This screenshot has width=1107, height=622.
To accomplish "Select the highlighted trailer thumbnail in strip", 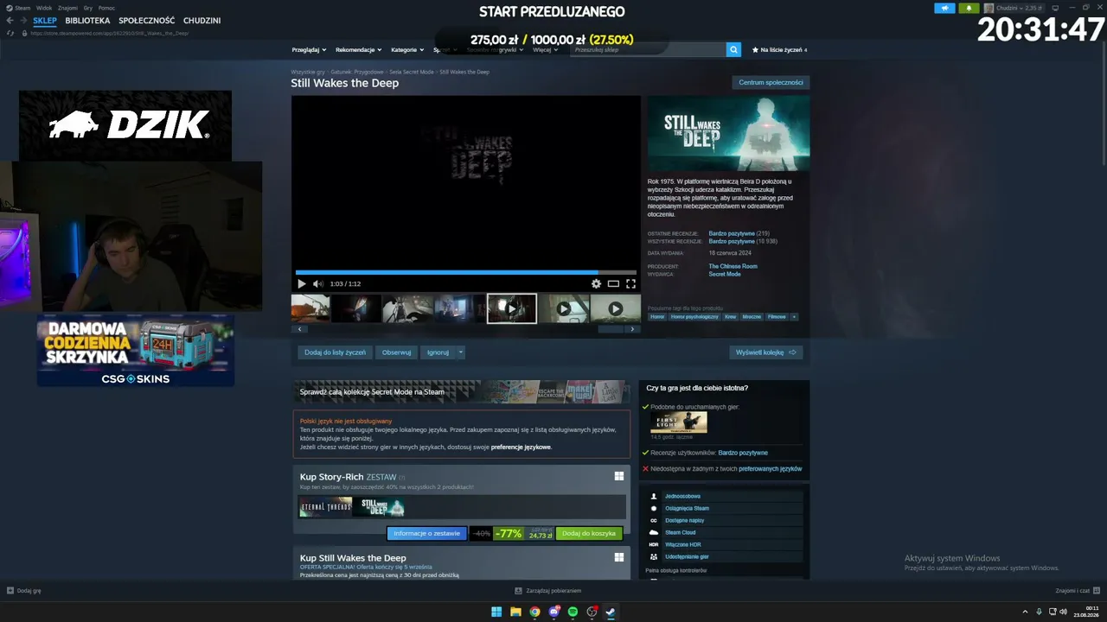I will 512,308.
